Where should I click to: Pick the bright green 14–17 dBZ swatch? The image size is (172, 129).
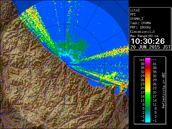(x=148, y=96)
